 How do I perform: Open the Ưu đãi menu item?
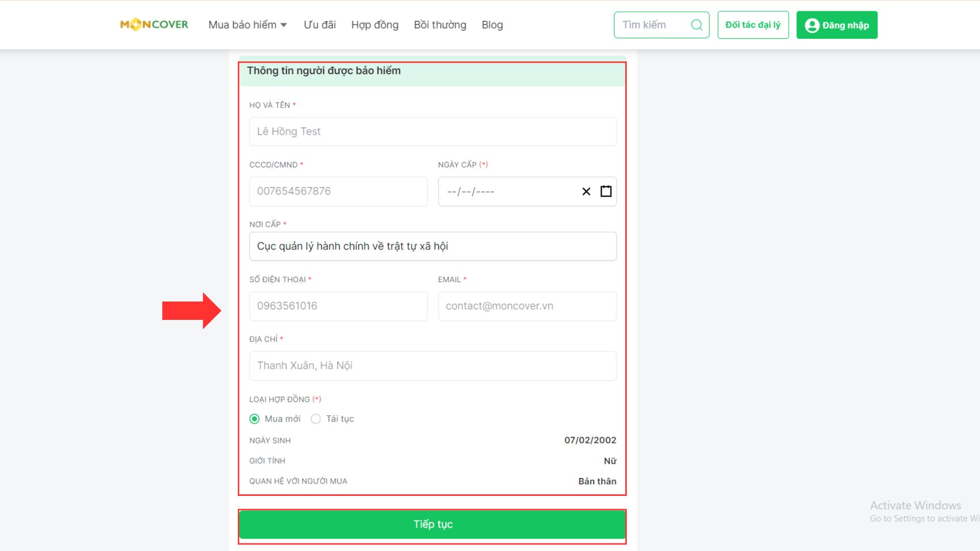pyautogui.click(x=320, y=25)
